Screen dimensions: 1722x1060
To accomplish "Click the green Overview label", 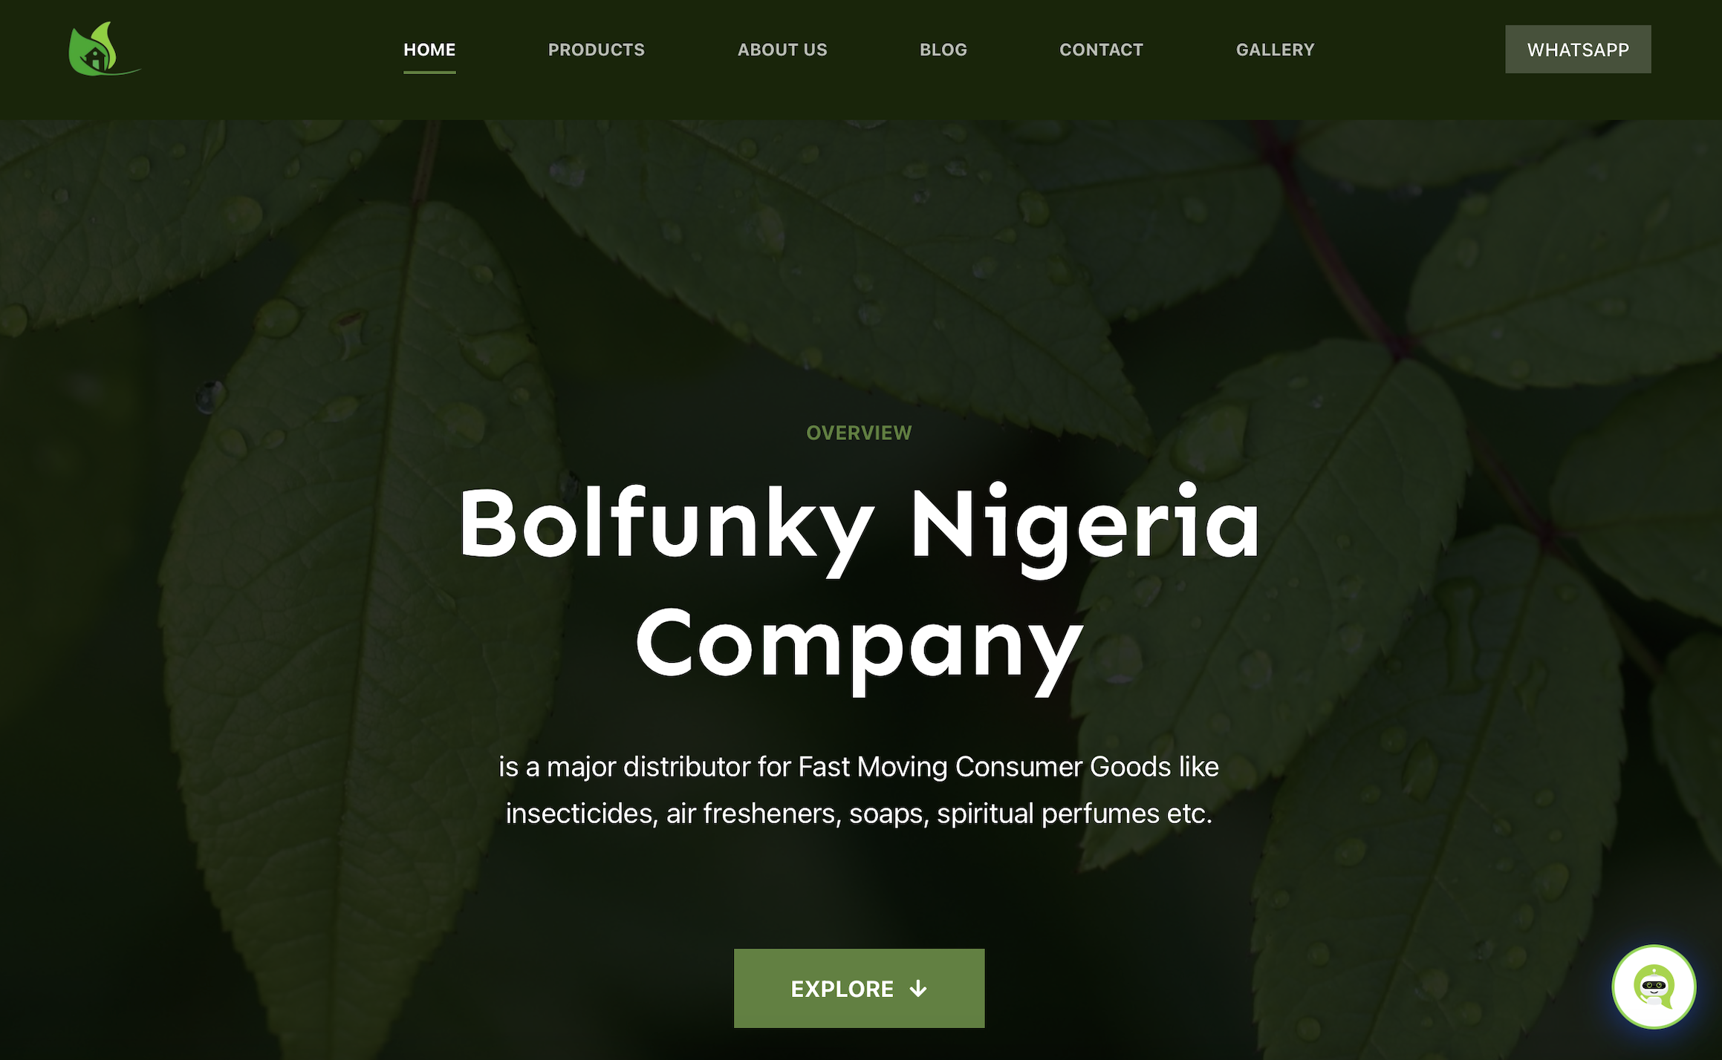I will pos(859,433).
